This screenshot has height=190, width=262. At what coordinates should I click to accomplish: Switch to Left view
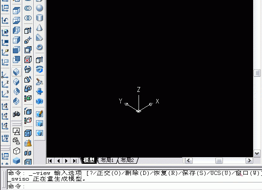[16, 30]
